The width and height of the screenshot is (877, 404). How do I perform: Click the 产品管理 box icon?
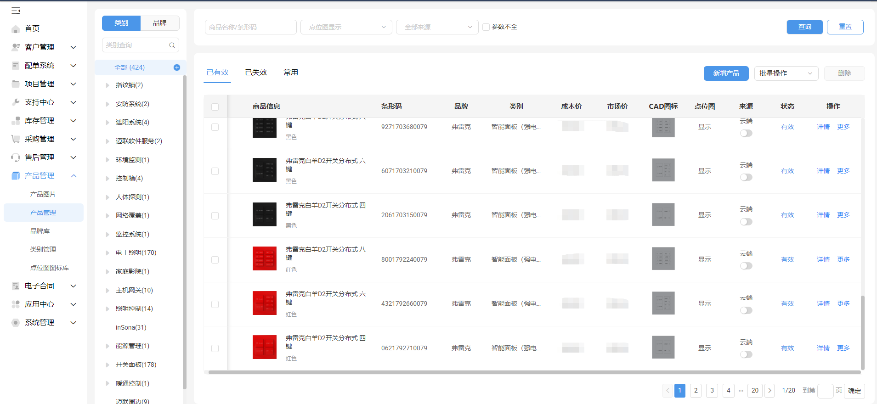[16, 175]
